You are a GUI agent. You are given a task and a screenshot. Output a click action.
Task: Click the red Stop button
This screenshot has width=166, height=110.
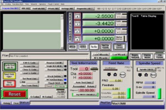(x=9, y=84)
